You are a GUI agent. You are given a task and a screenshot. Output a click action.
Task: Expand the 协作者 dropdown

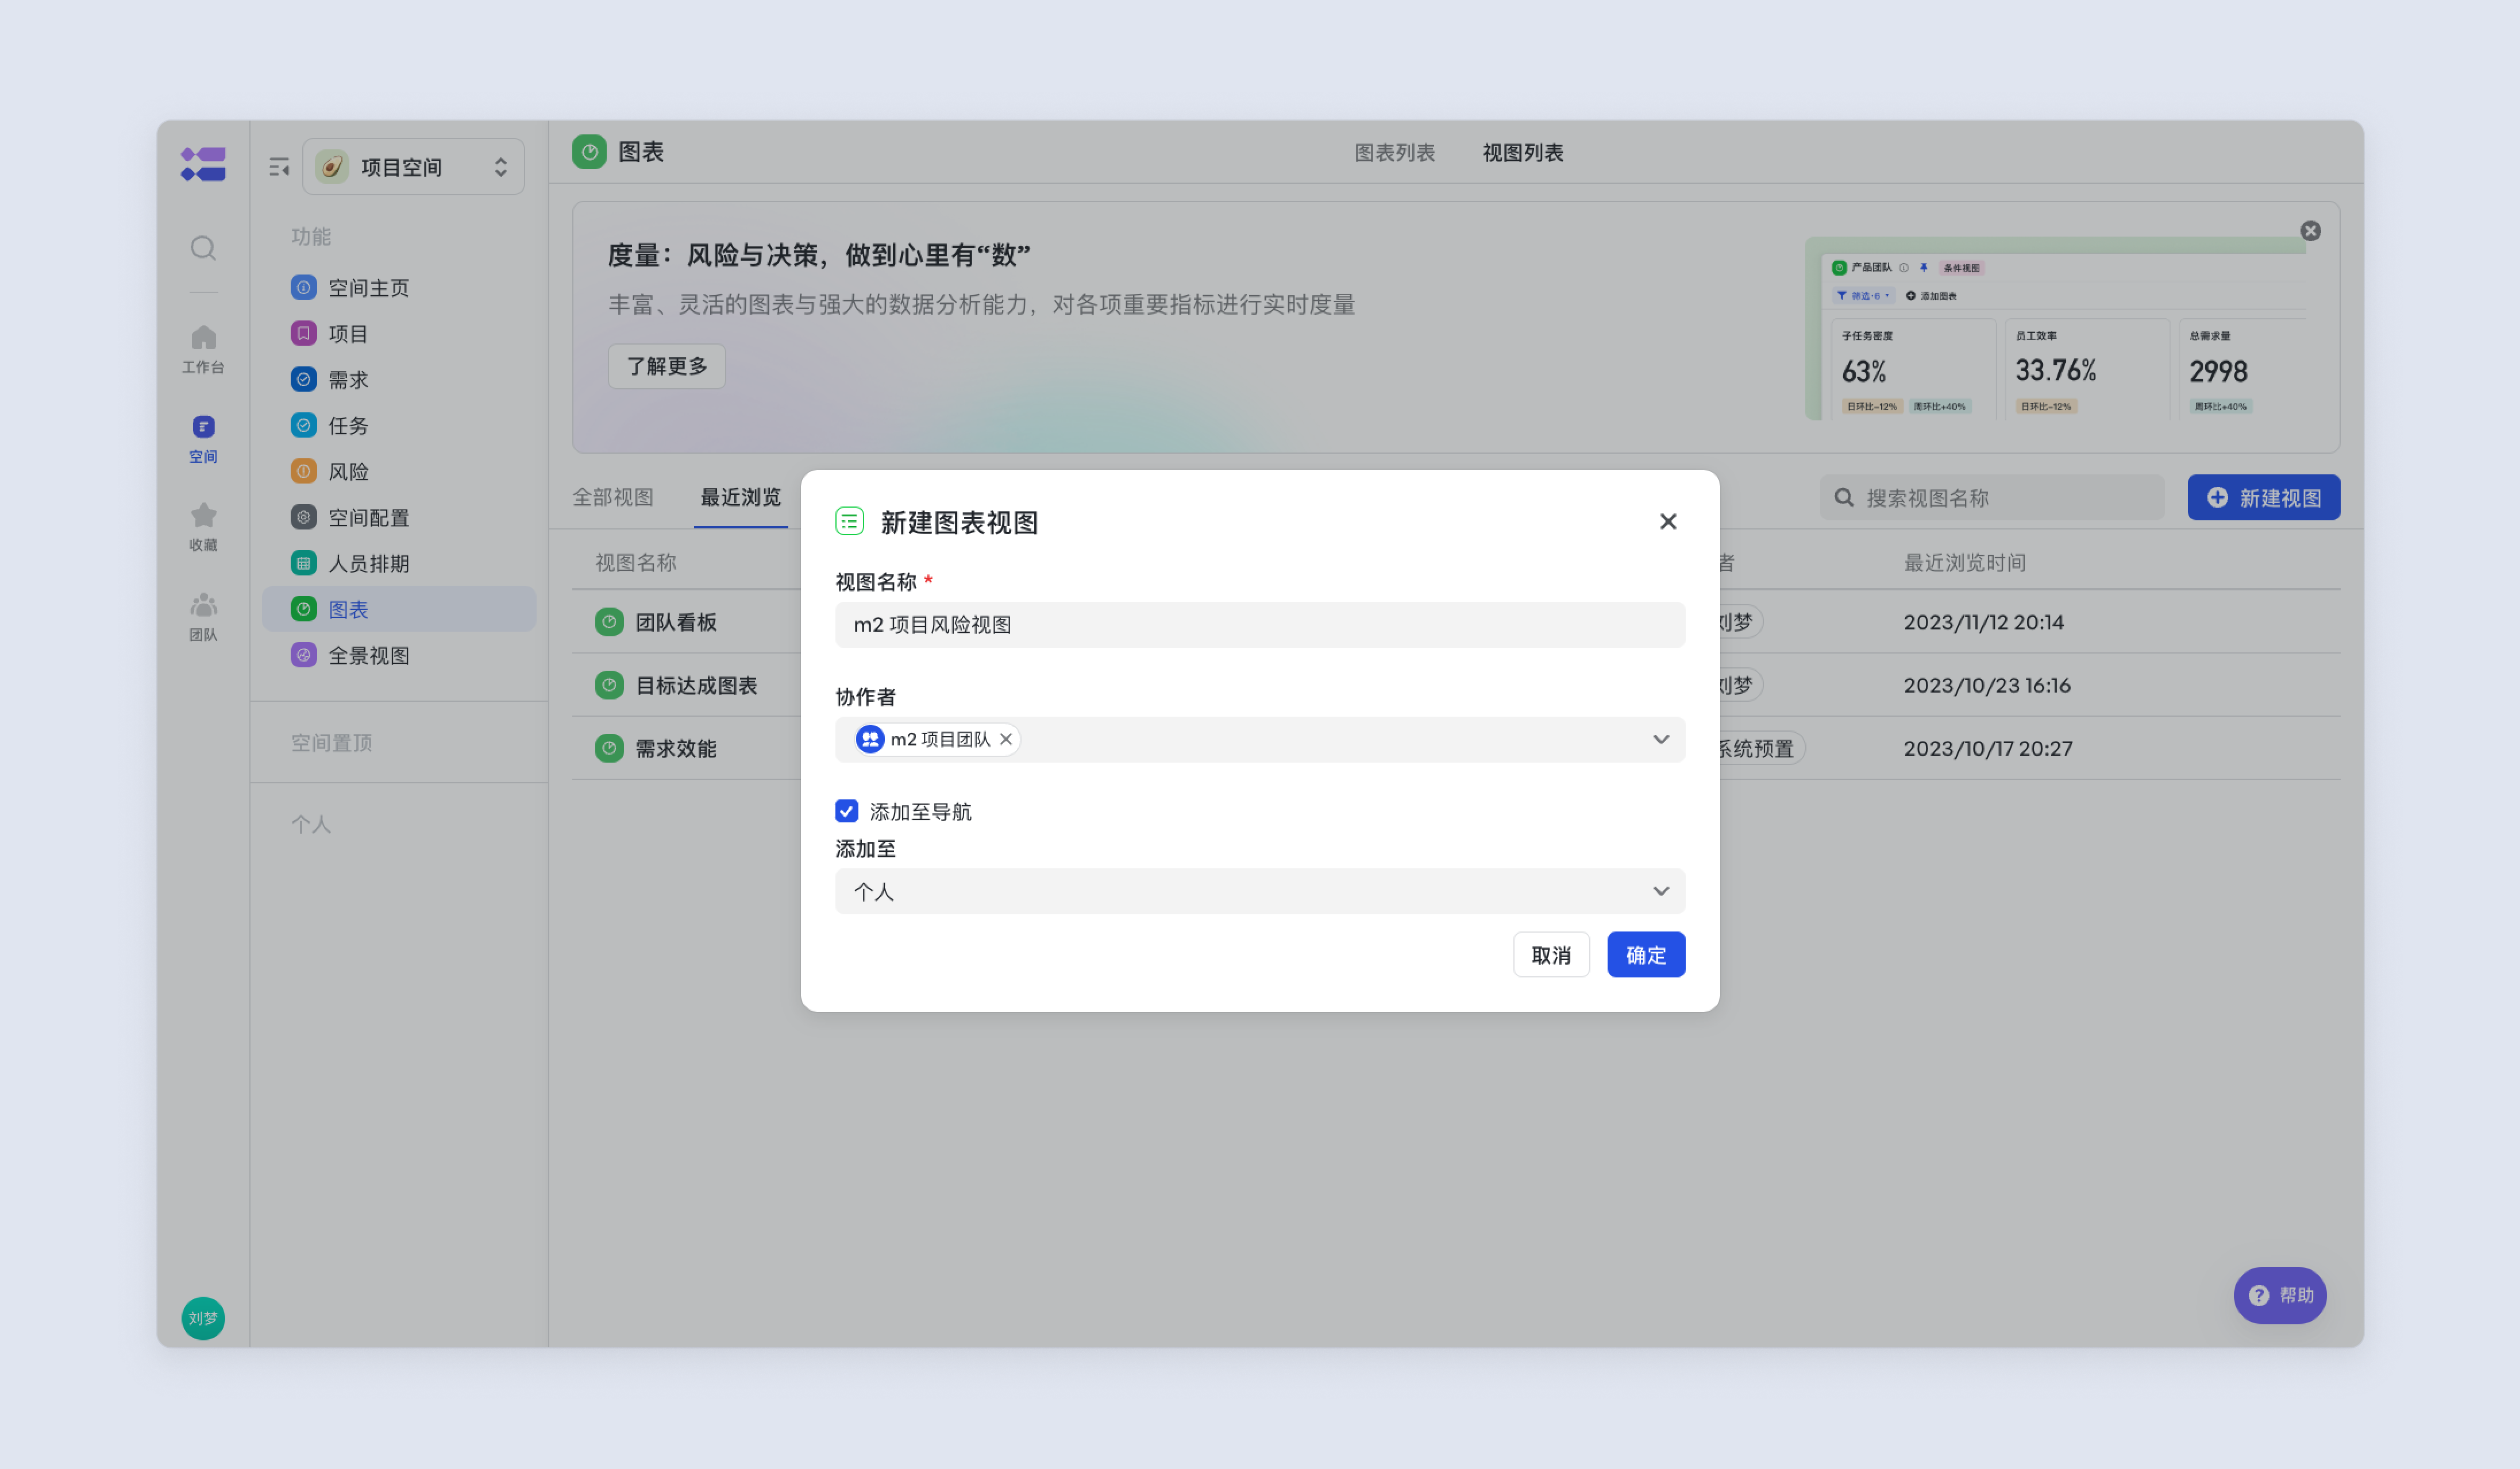tap(1660, 740)
